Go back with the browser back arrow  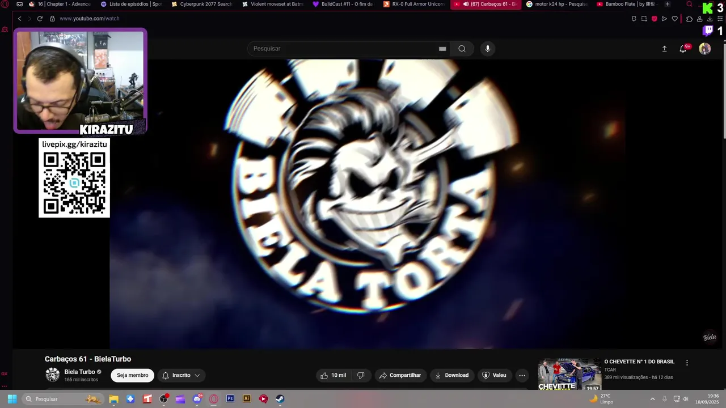19,19
